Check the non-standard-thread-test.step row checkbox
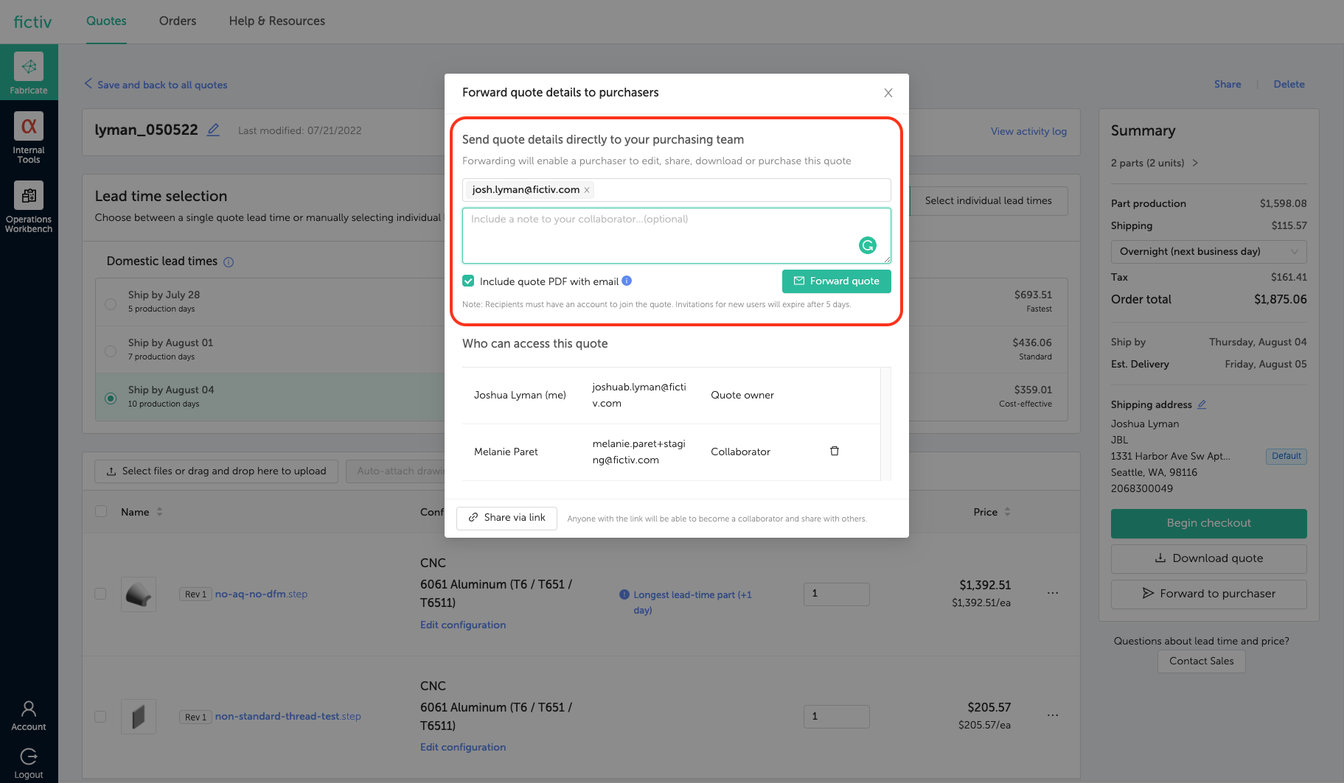 click(100, 716)
